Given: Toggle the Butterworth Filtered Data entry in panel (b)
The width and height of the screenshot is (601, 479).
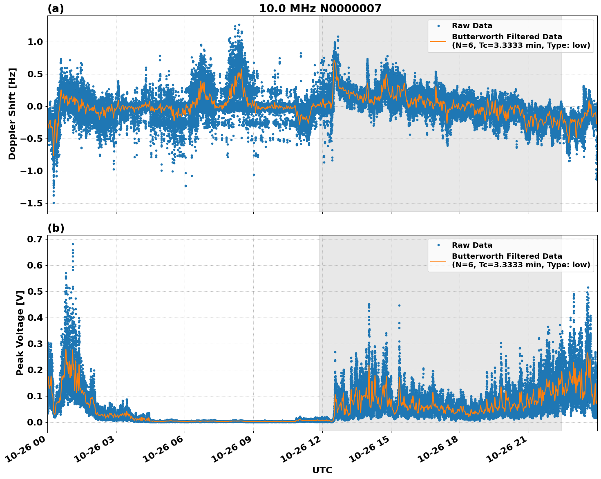Looking at the screenshot, I should pos(507,255).
